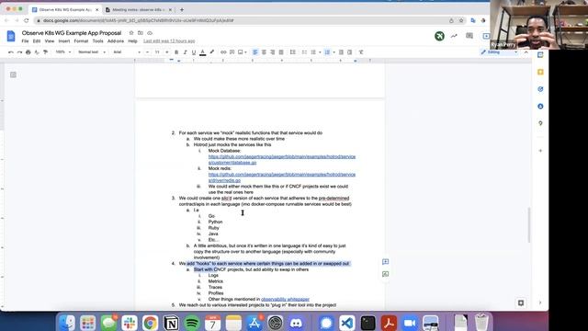
Task: Open Contacts in the side panel
Action: 540,107
